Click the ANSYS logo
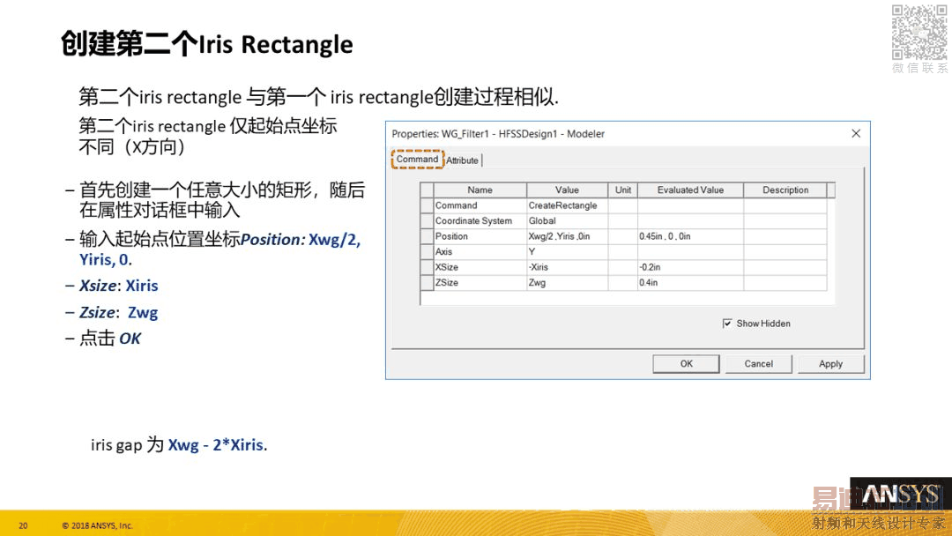Image resolution: width=952 pixels, height=536 pixels. (901, 494)
